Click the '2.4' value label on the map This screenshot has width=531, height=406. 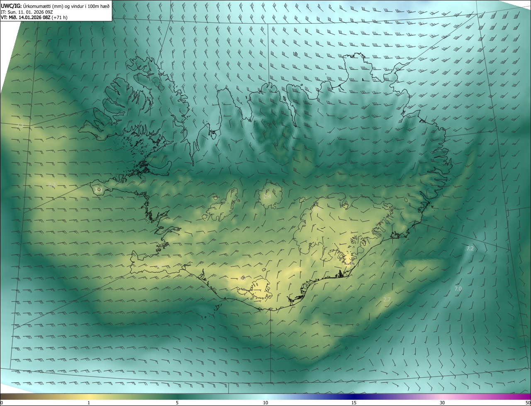[267, 196]
